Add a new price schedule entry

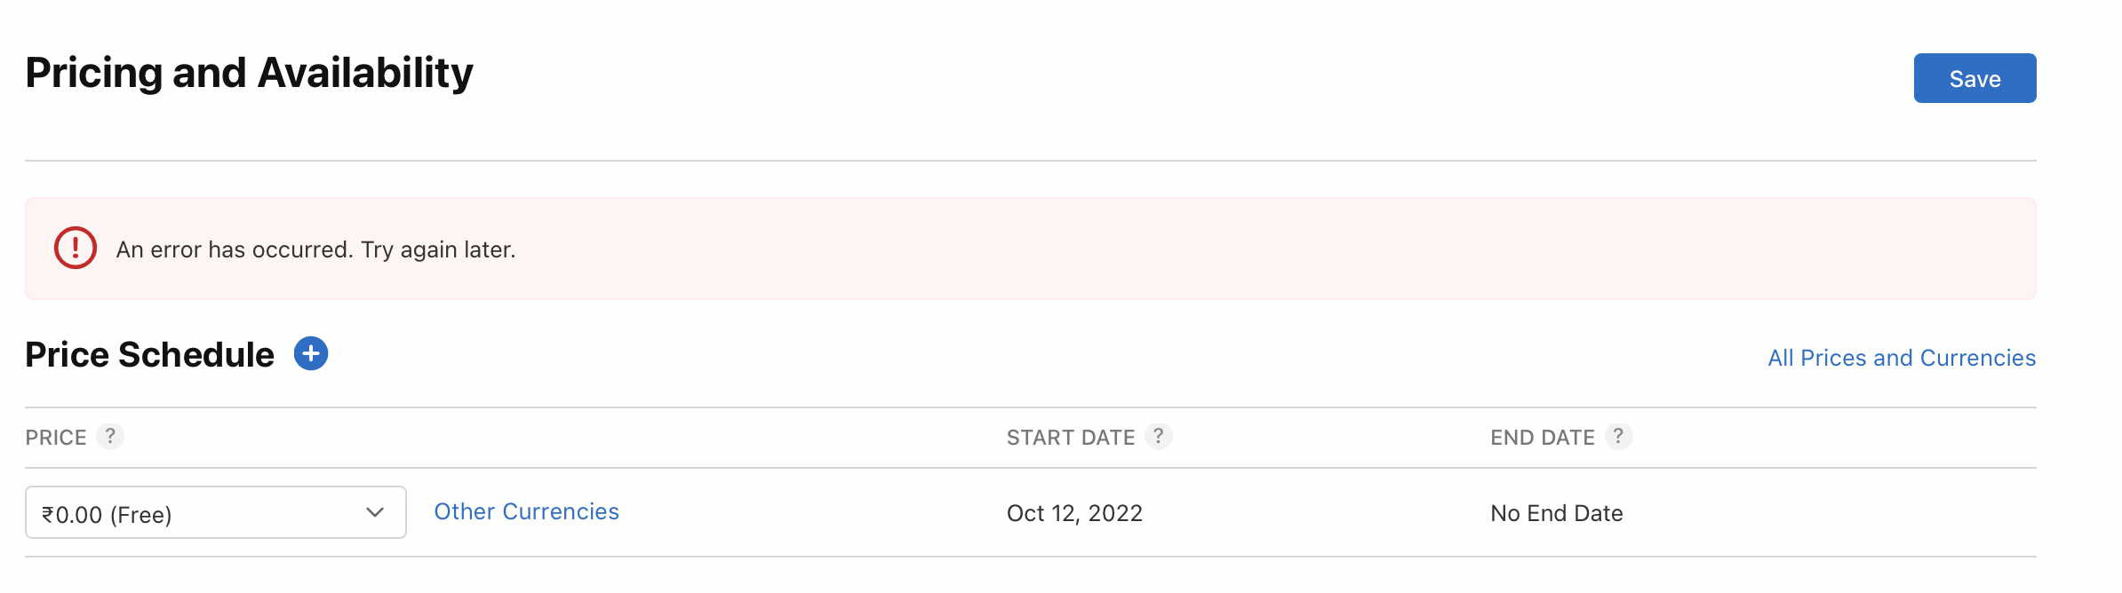[x=311, y=353]
